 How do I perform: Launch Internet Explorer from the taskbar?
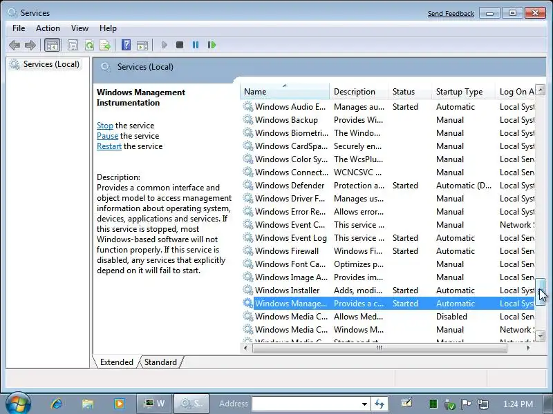point(57,404)
